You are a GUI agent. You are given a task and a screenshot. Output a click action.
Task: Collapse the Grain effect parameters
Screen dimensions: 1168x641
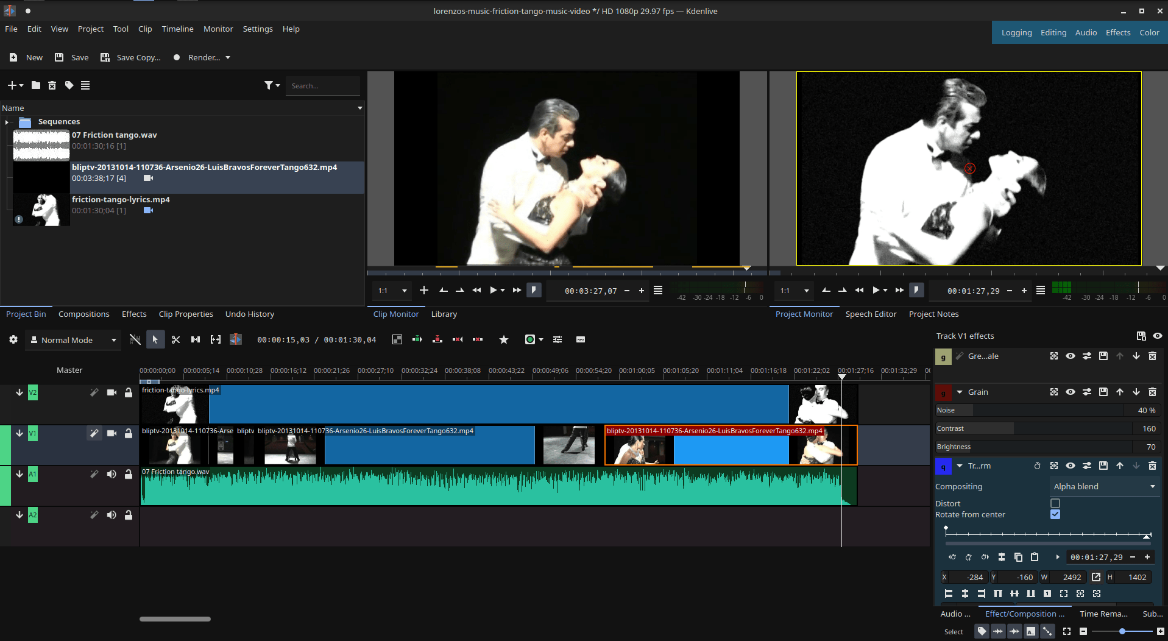coord(960,392)
